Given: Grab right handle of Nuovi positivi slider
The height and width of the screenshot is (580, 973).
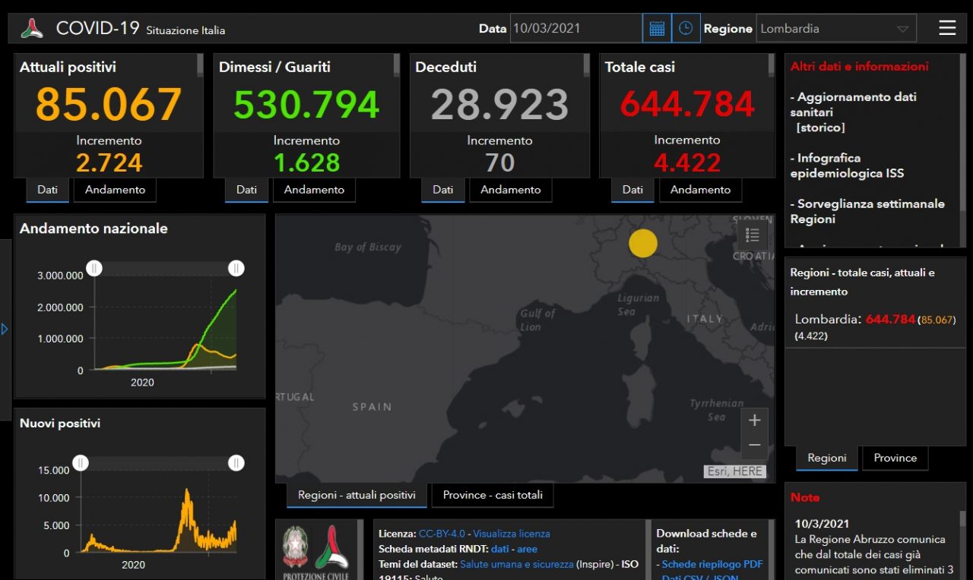Looking at the screenshot, I should (236, 463).
